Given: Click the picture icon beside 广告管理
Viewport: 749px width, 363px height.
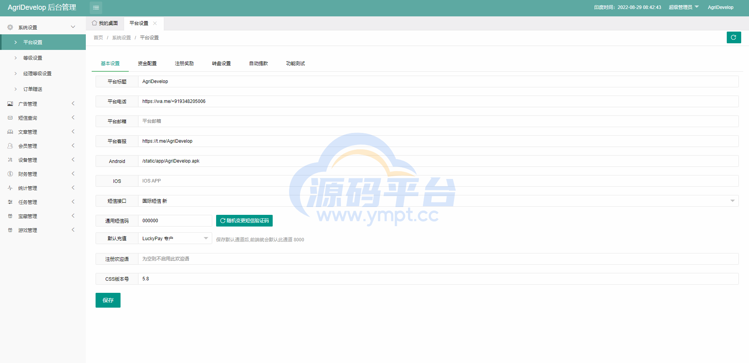Looking at the screenshot, I should coord(10,104).
